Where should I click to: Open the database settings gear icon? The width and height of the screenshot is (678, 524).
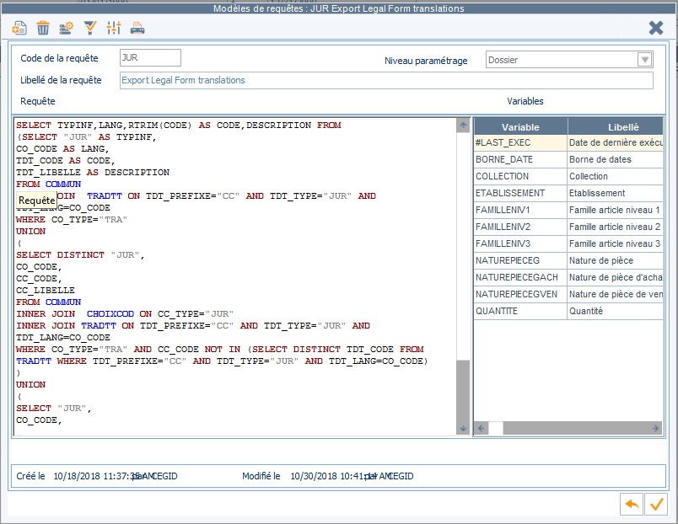[66, 28]
